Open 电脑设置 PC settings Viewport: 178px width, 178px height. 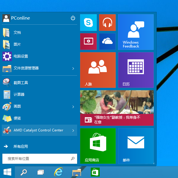[x=39, y=56]
